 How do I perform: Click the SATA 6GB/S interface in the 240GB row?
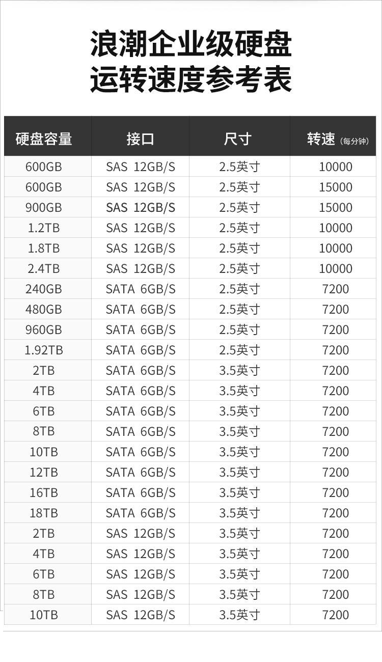[141, 289]
